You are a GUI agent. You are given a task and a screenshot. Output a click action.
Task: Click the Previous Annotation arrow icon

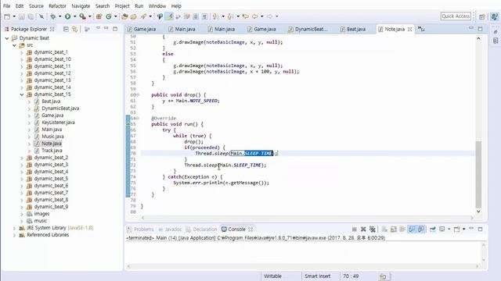point(230,16)
